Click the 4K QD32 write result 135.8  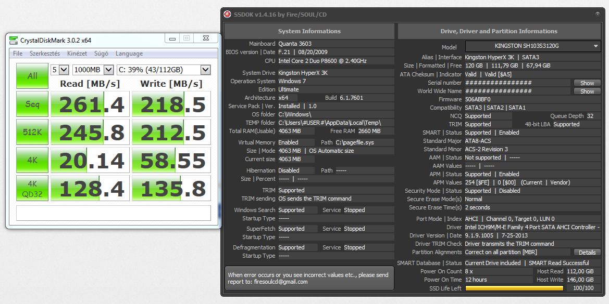(x=171, y=188)
